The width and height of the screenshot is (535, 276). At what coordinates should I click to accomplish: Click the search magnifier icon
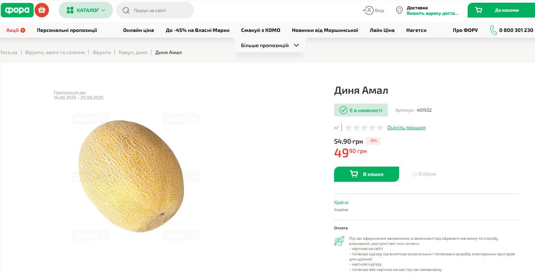click(x=126, y=11)
